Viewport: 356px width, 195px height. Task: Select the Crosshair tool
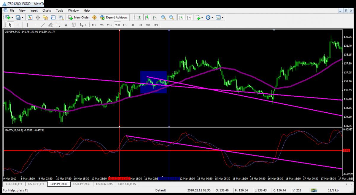18,25
